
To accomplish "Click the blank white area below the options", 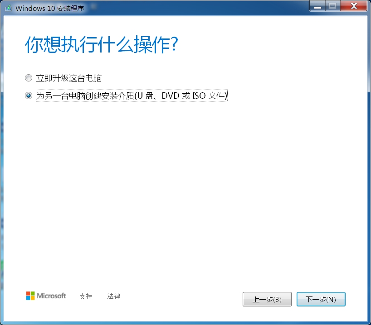I will (x=185, y=189).
